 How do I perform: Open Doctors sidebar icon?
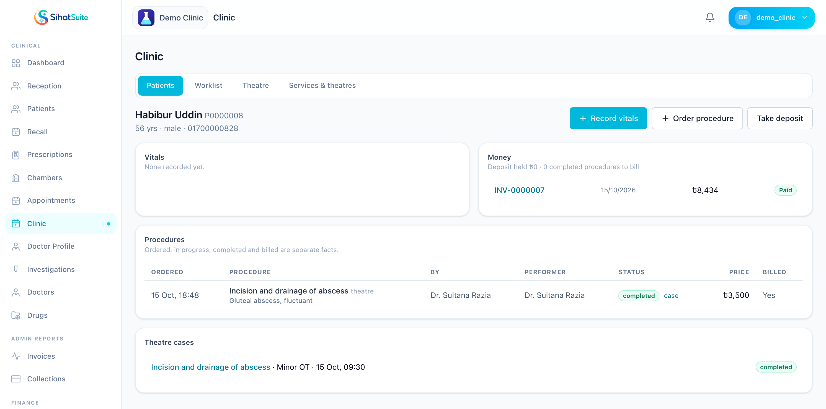16,292
